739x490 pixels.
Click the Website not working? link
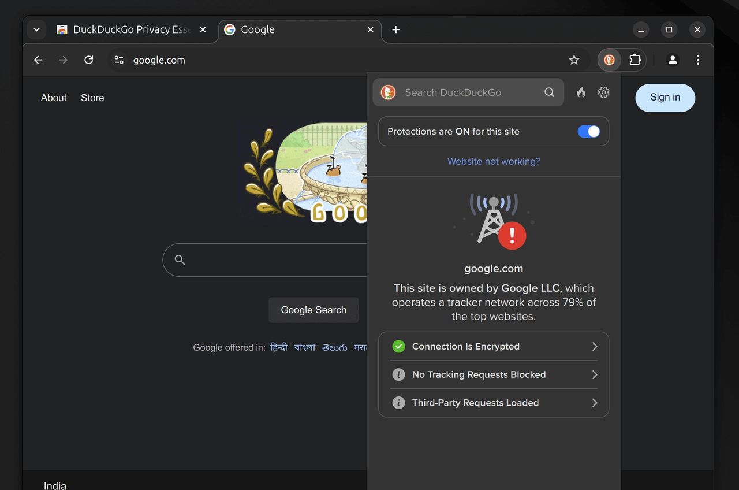(494, 161)
